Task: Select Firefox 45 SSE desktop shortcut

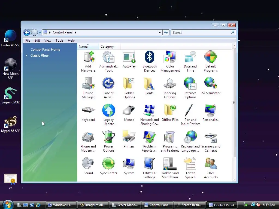Action: click(x=11, y=38)
